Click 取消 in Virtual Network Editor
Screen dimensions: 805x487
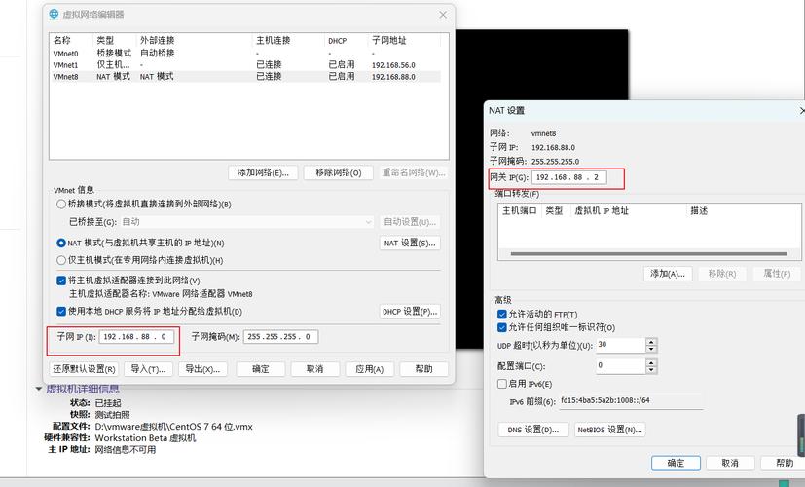(x=314, y=369)
